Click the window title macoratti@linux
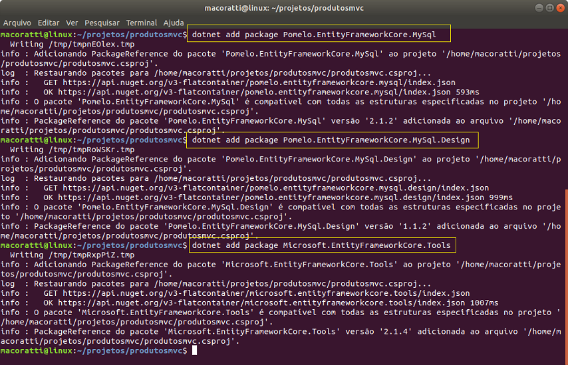The height and width of the screenshot is (365, 568). pyautogui.click(x=284, y=8)
